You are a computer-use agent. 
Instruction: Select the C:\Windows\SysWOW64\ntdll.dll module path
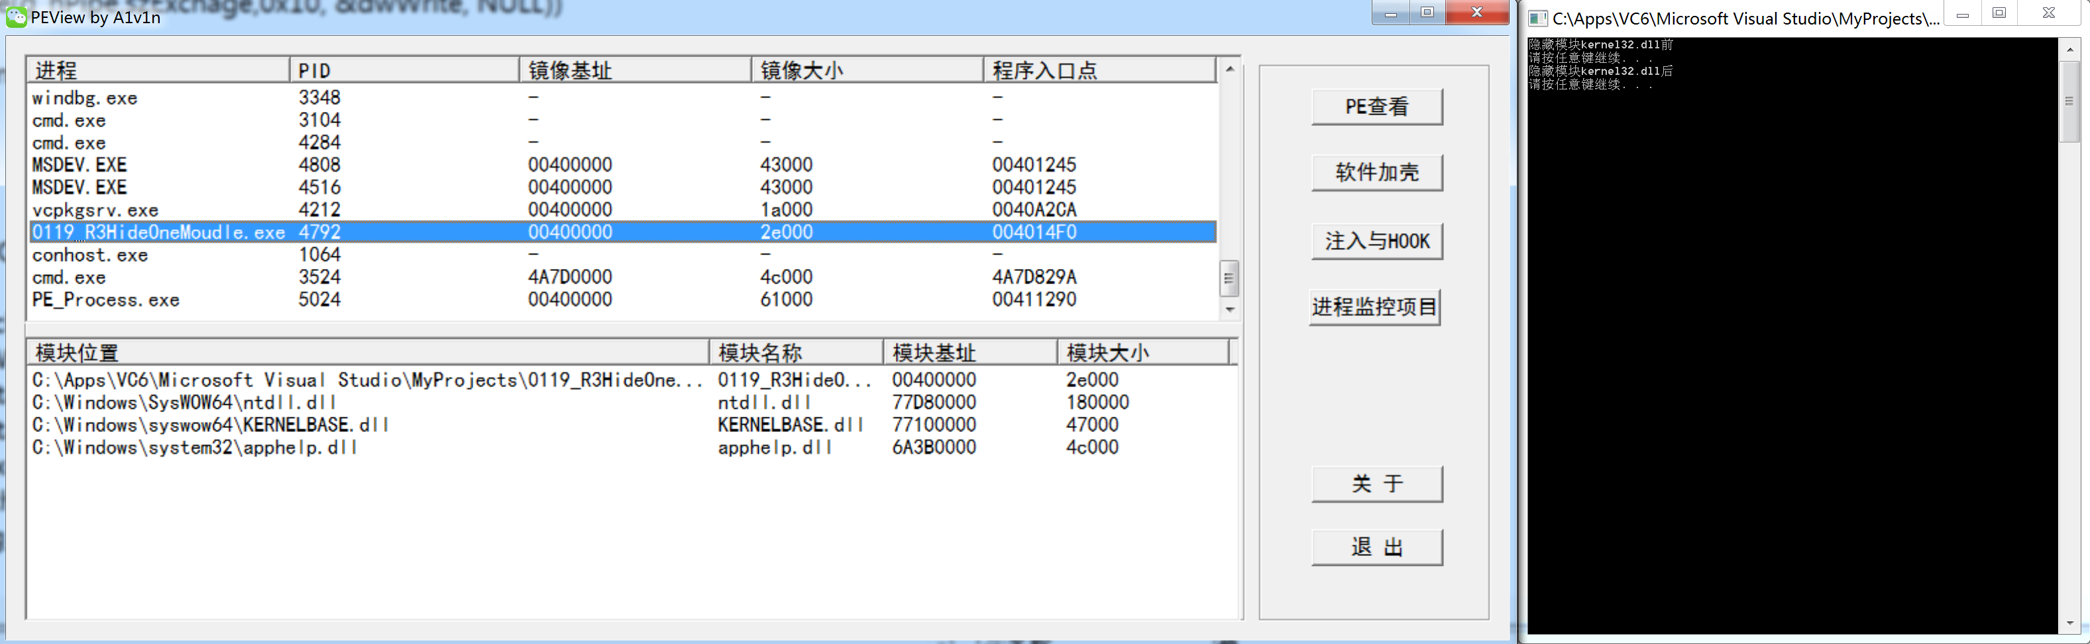click(184, 403)
